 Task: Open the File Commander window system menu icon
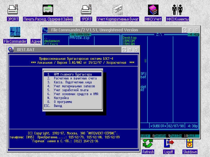pos(45,30)
